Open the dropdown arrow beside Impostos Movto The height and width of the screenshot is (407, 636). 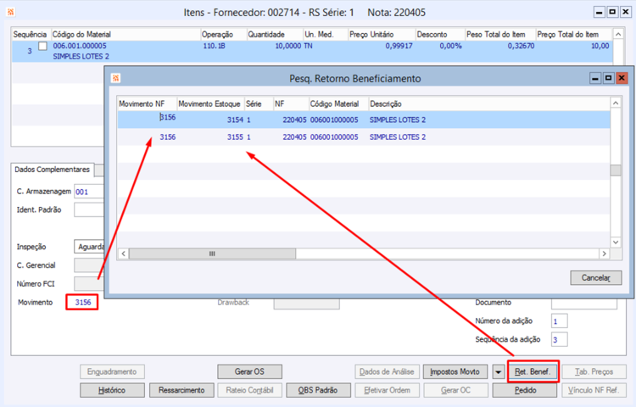[x=499, y=371]
